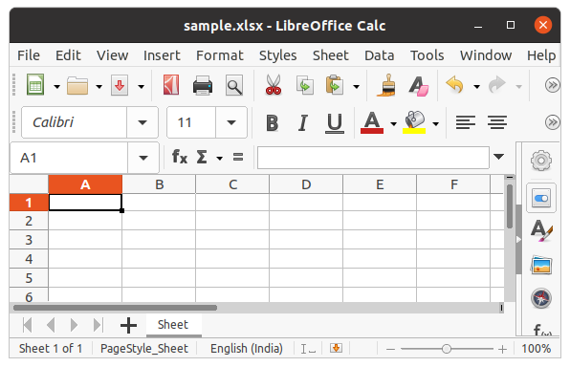Open Sidebar Settings gear icon
The height and width of the screenshot is (367, 570).
coord(541,160)
